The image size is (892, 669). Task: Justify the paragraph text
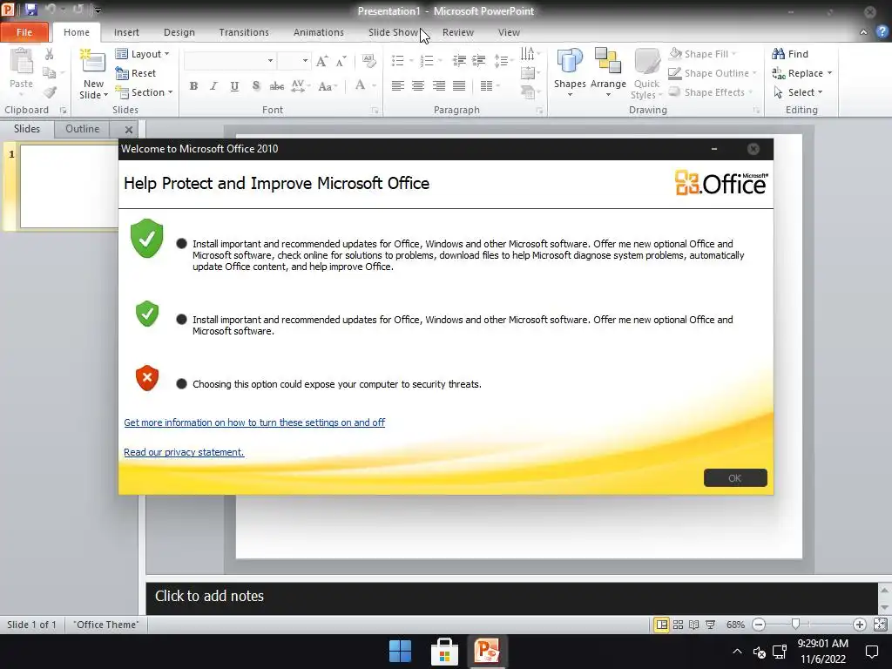coord(459,86)
